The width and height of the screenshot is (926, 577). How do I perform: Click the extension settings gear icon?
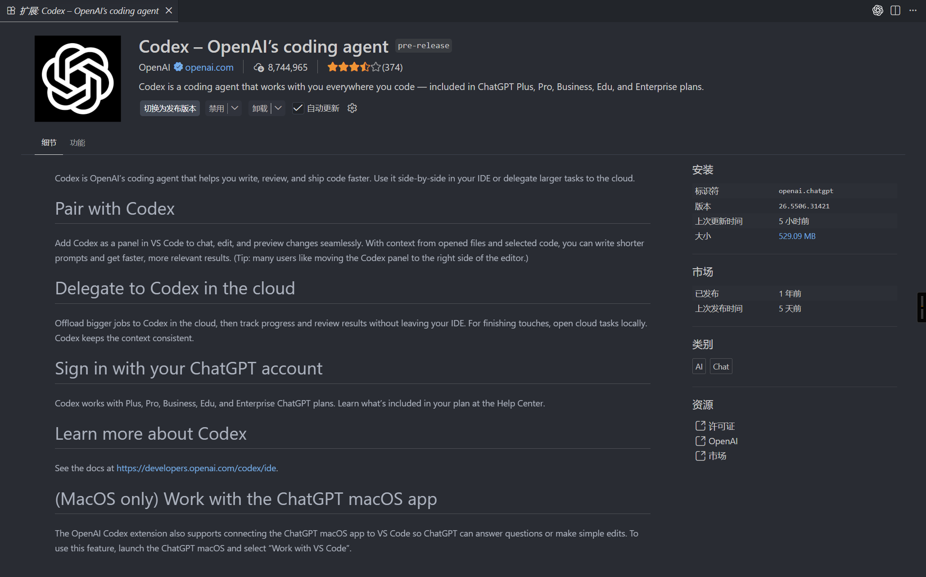[352, 108]
